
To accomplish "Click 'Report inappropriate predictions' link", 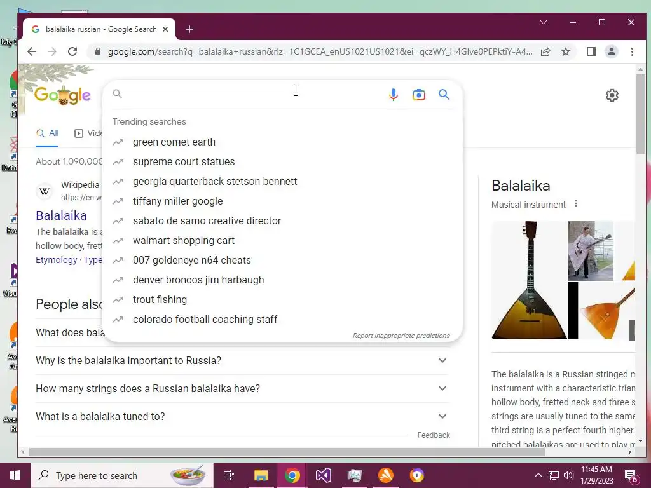I will click(x=401, y=335).
